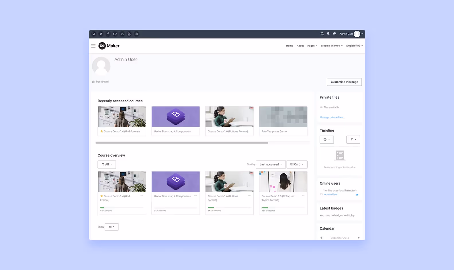Image resolution: width=454 pixels, height=270 pixels.
Task: Open the Instagram social icon
Action: [136, 34]
